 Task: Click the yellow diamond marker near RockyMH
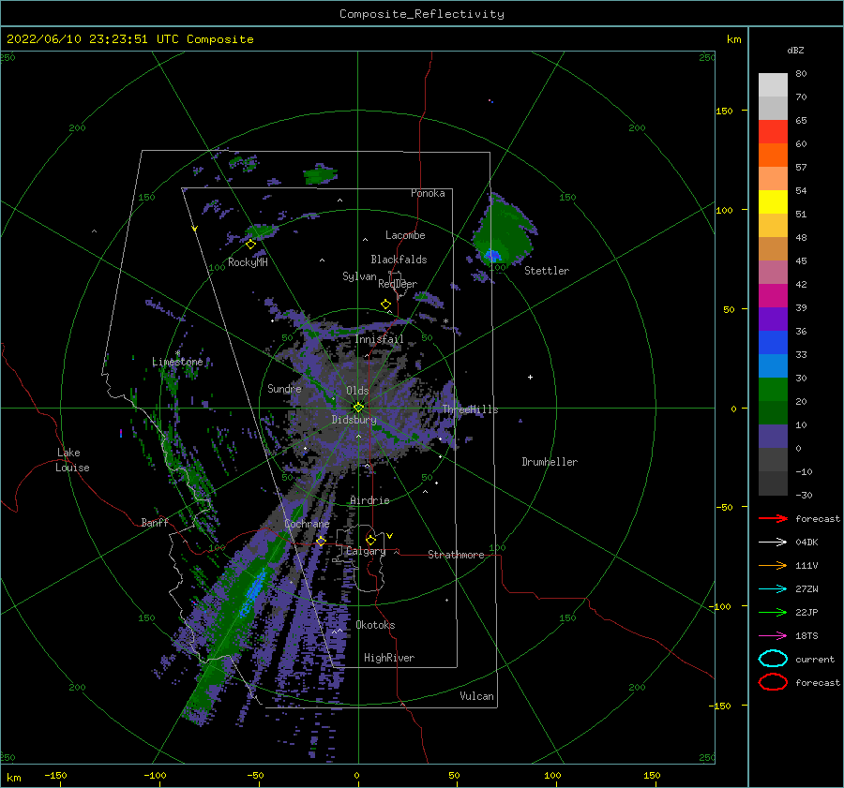coord(250,245)
